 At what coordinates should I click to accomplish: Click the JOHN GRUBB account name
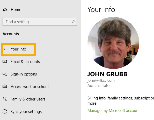click(107, 74)
